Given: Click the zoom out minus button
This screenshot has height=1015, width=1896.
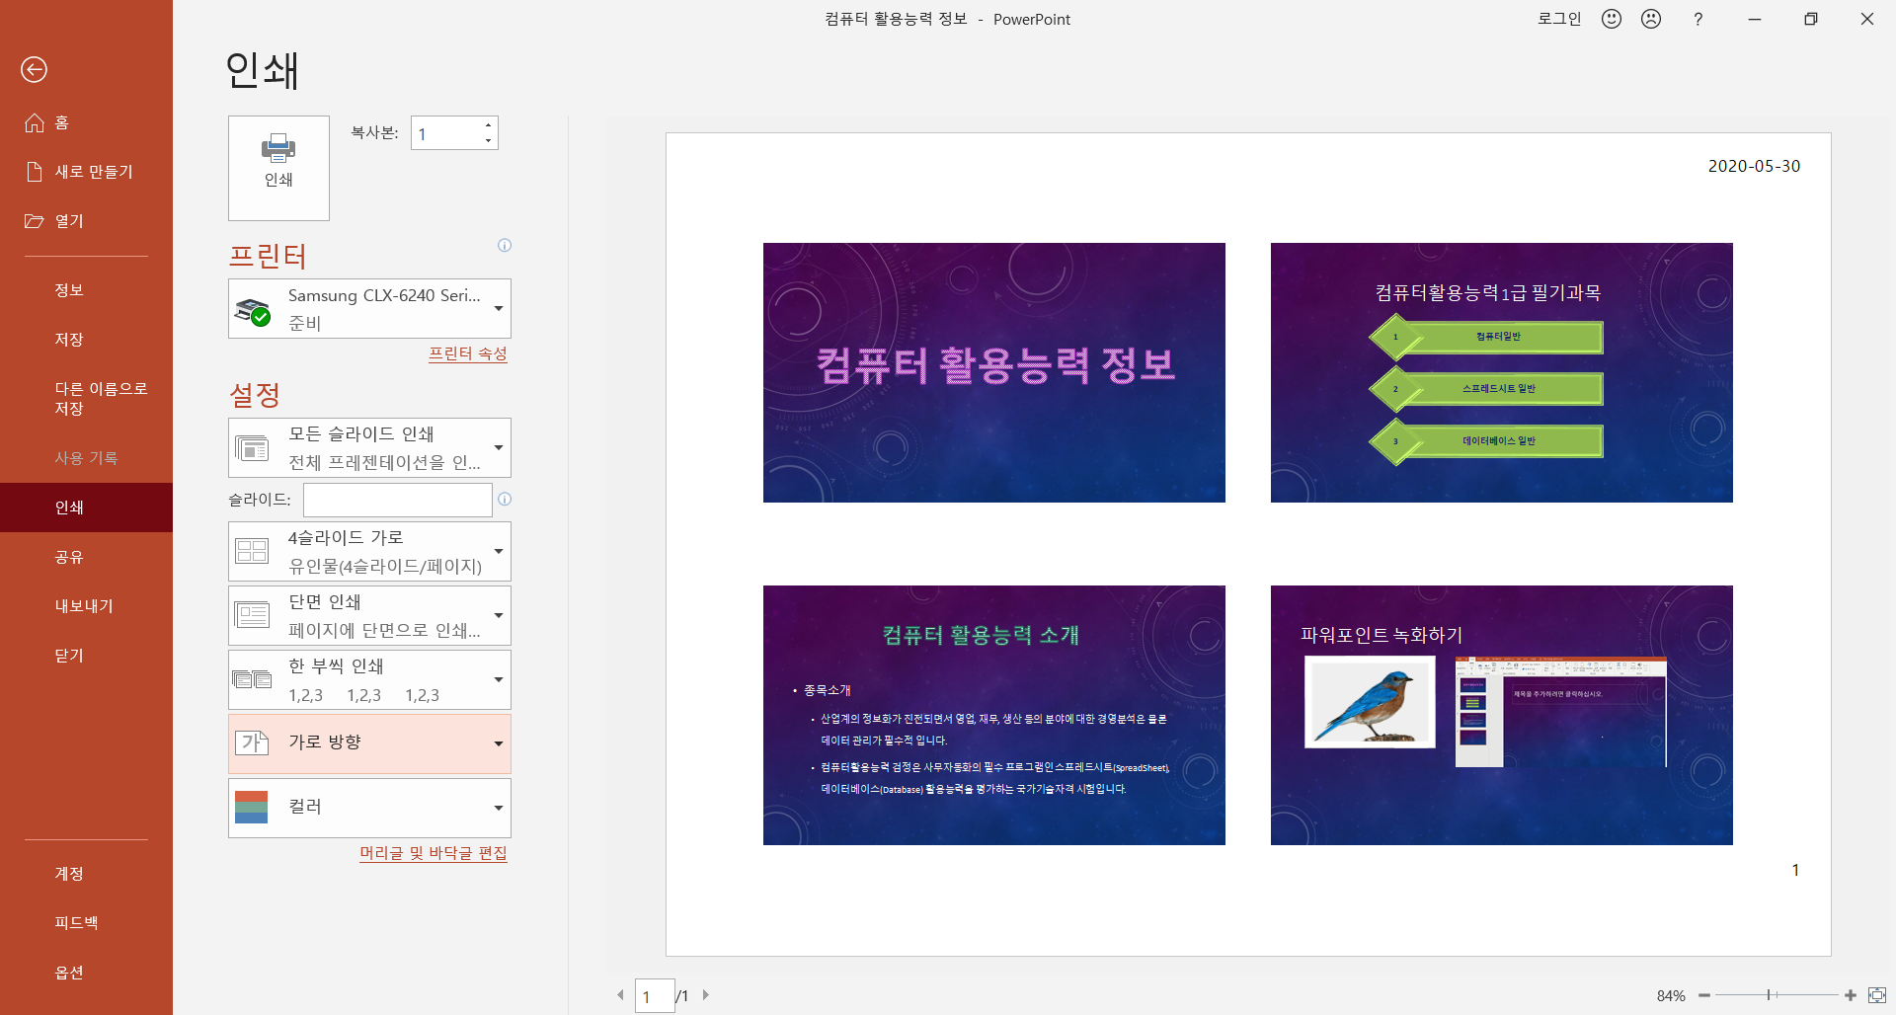Looking at the screenshot, I should (x=1704, y=995).
